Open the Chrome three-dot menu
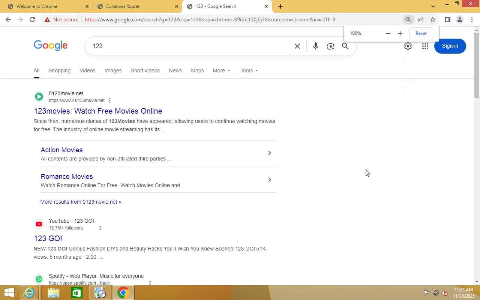This screenshot has width=480, height=300. (472, 19)
